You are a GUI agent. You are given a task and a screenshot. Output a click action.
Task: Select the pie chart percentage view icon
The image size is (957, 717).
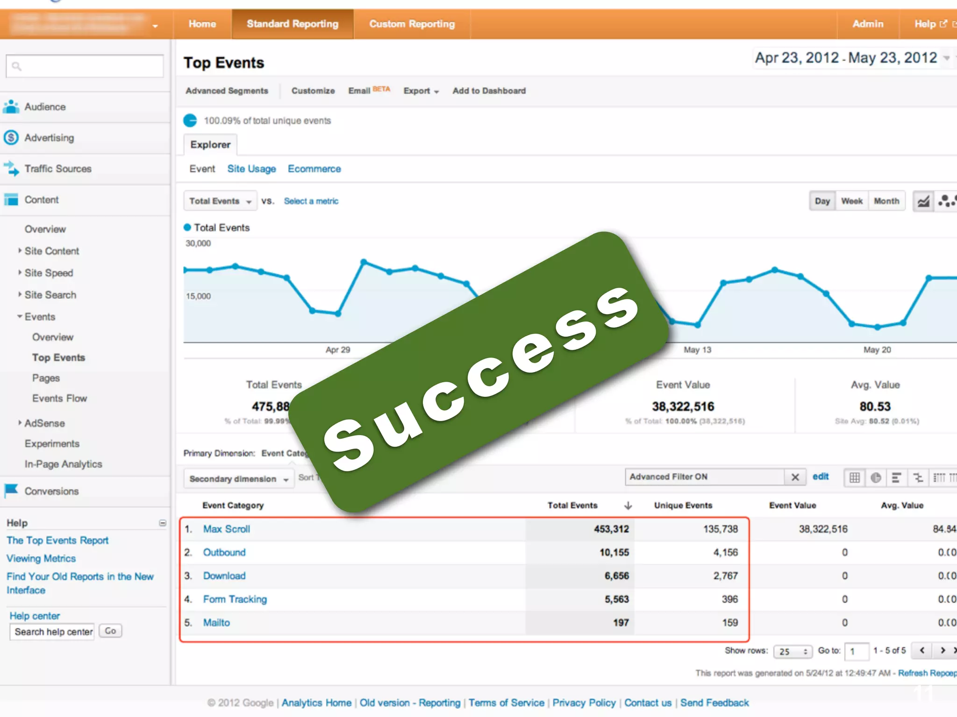tap(876, 478)
